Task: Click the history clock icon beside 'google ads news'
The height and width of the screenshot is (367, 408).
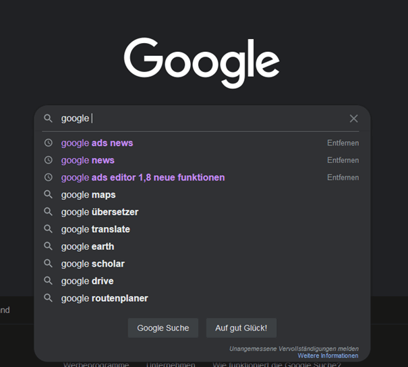Action: (x=48, y=143)
